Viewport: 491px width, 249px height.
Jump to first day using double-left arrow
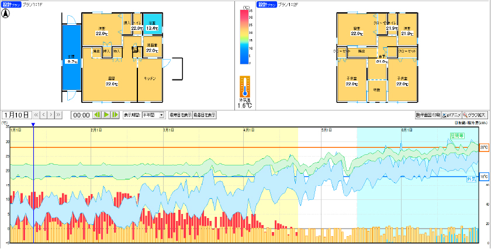(36, 115)
